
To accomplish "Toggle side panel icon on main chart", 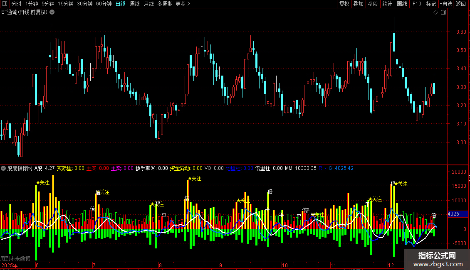I will click(443, 12).
